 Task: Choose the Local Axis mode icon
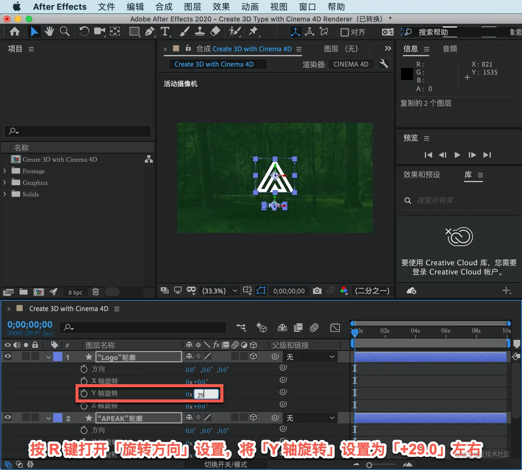tap(296, 32)
